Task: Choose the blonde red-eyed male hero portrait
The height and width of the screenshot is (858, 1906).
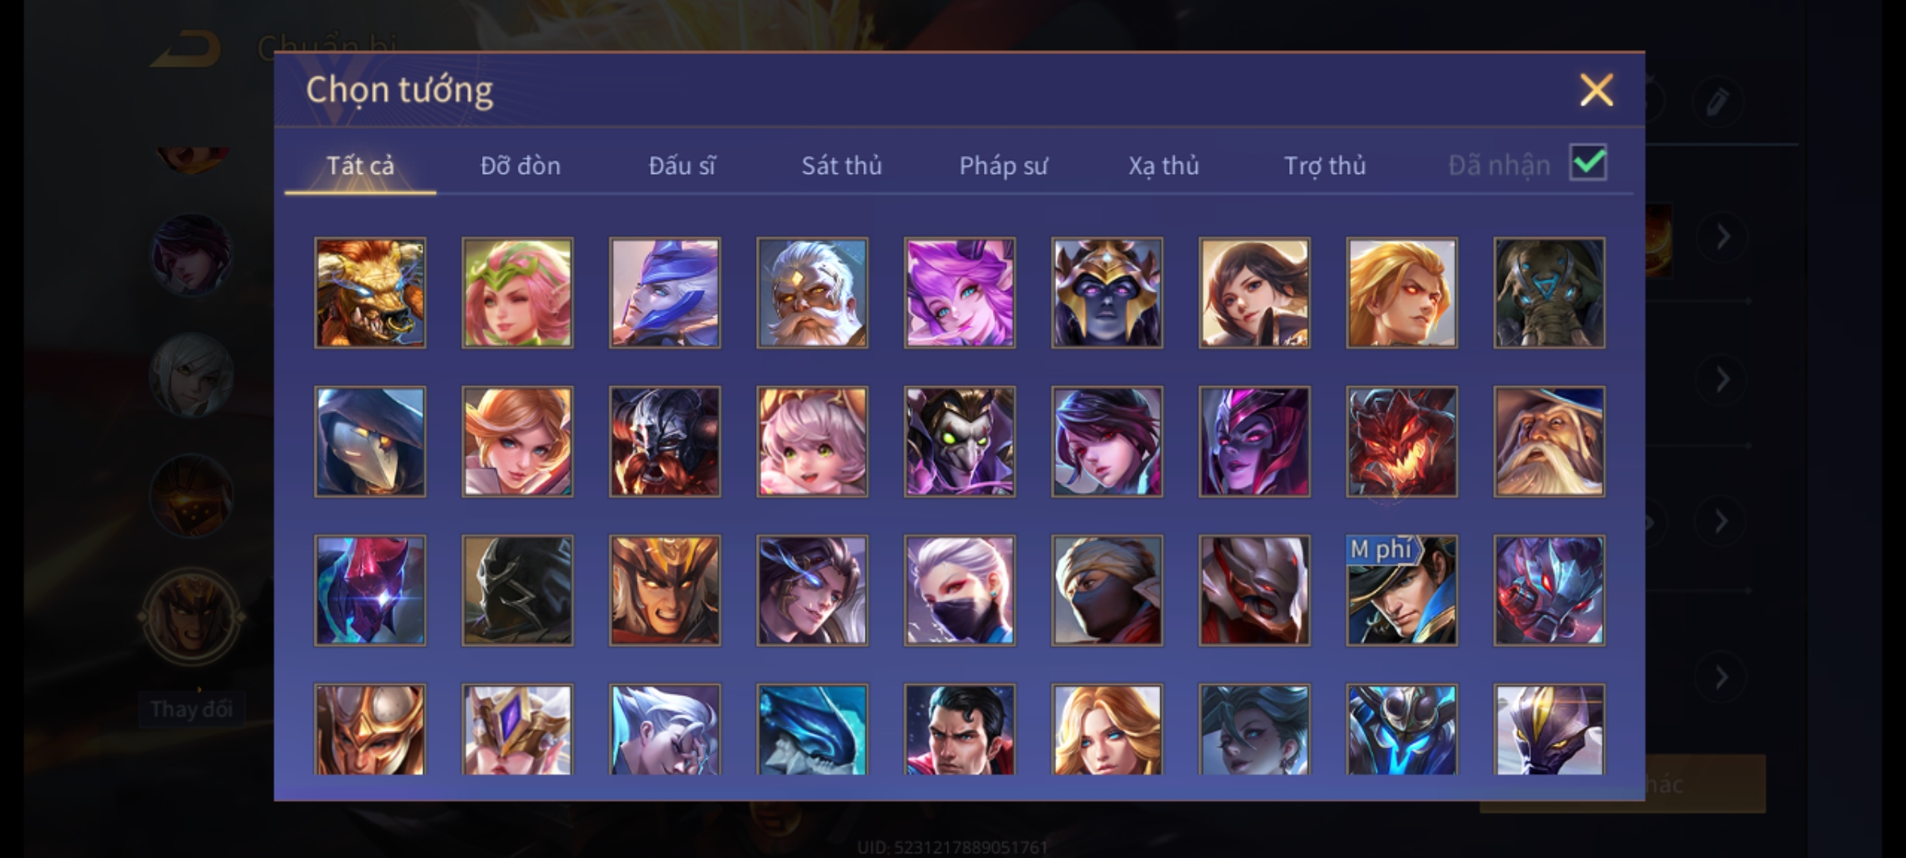Action: pyautogui.click(x=1402, y=292)
